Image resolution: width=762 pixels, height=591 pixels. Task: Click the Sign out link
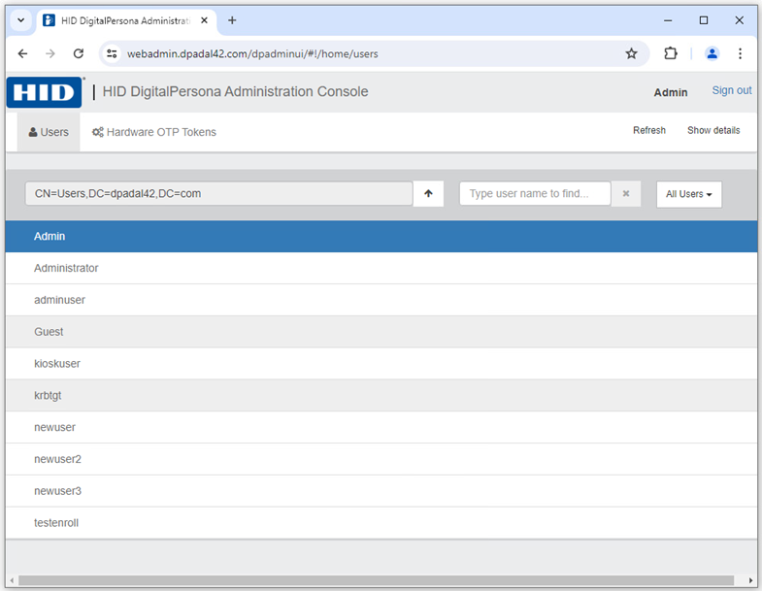pos(731,90)
